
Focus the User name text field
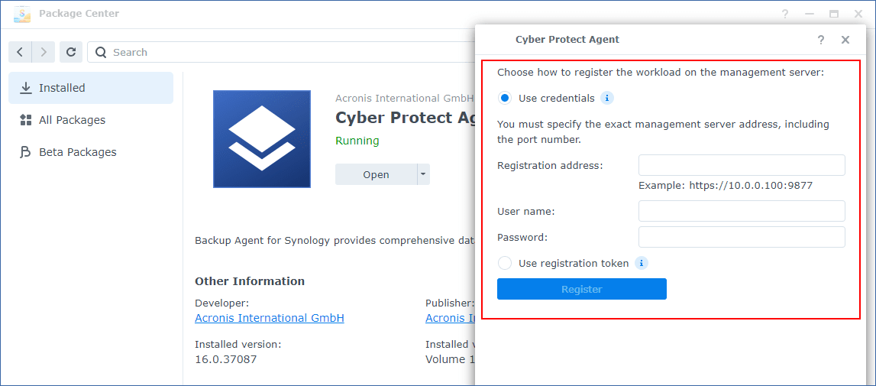(742, 211)
